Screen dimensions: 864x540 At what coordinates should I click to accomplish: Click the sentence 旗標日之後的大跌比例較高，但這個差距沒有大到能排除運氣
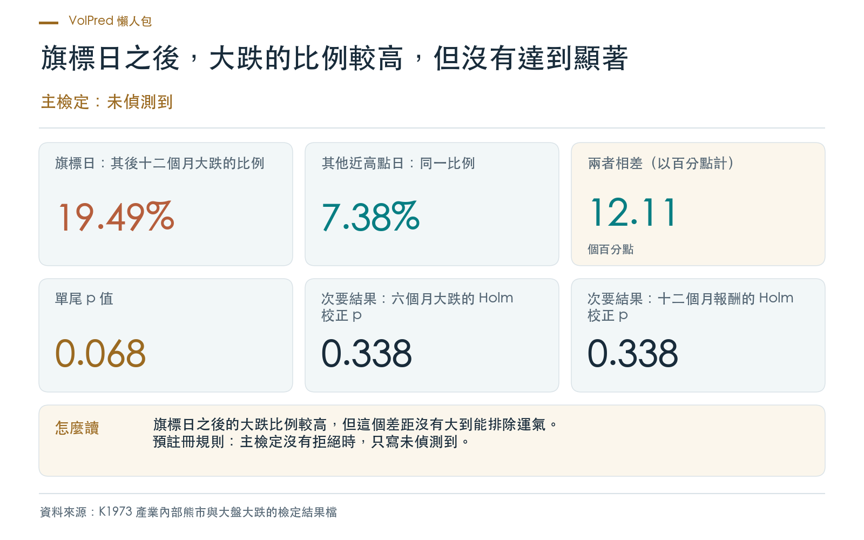(355, 424)
